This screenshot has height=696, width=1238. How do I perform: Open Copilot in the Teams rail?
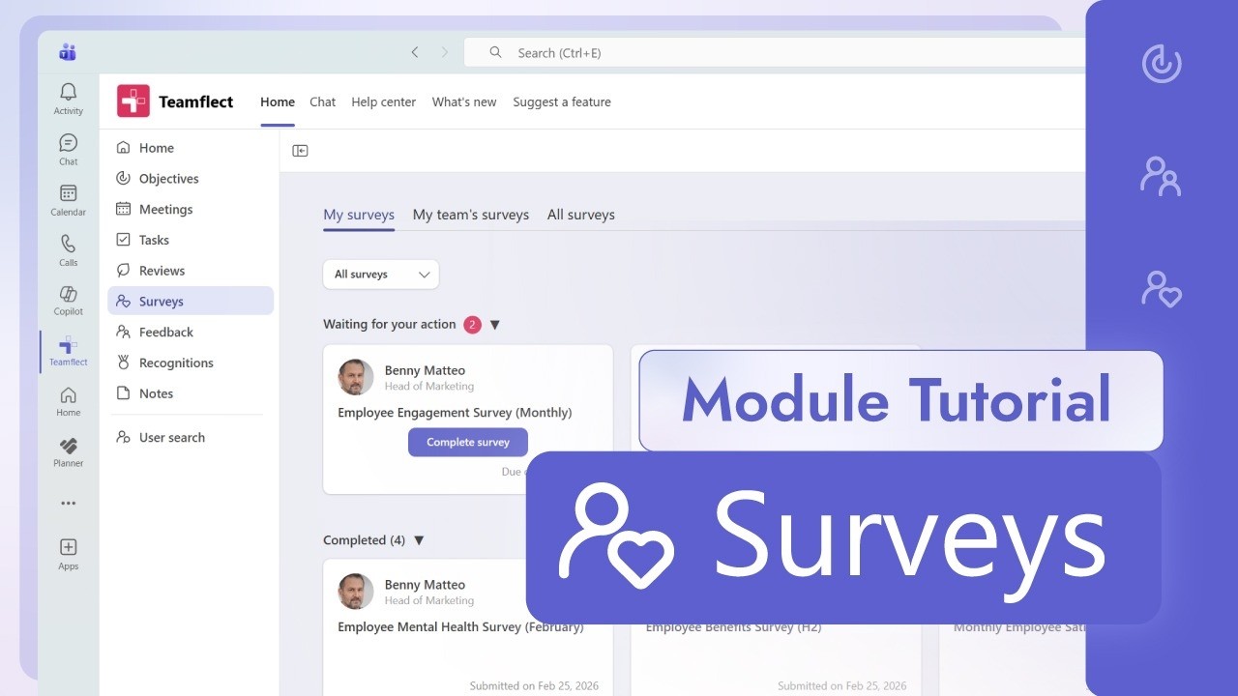coord(68,301)
